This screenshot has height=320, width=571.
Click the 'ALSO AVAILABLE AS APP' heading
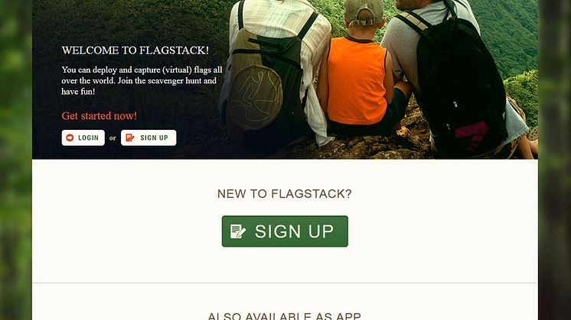click(285, 315)
